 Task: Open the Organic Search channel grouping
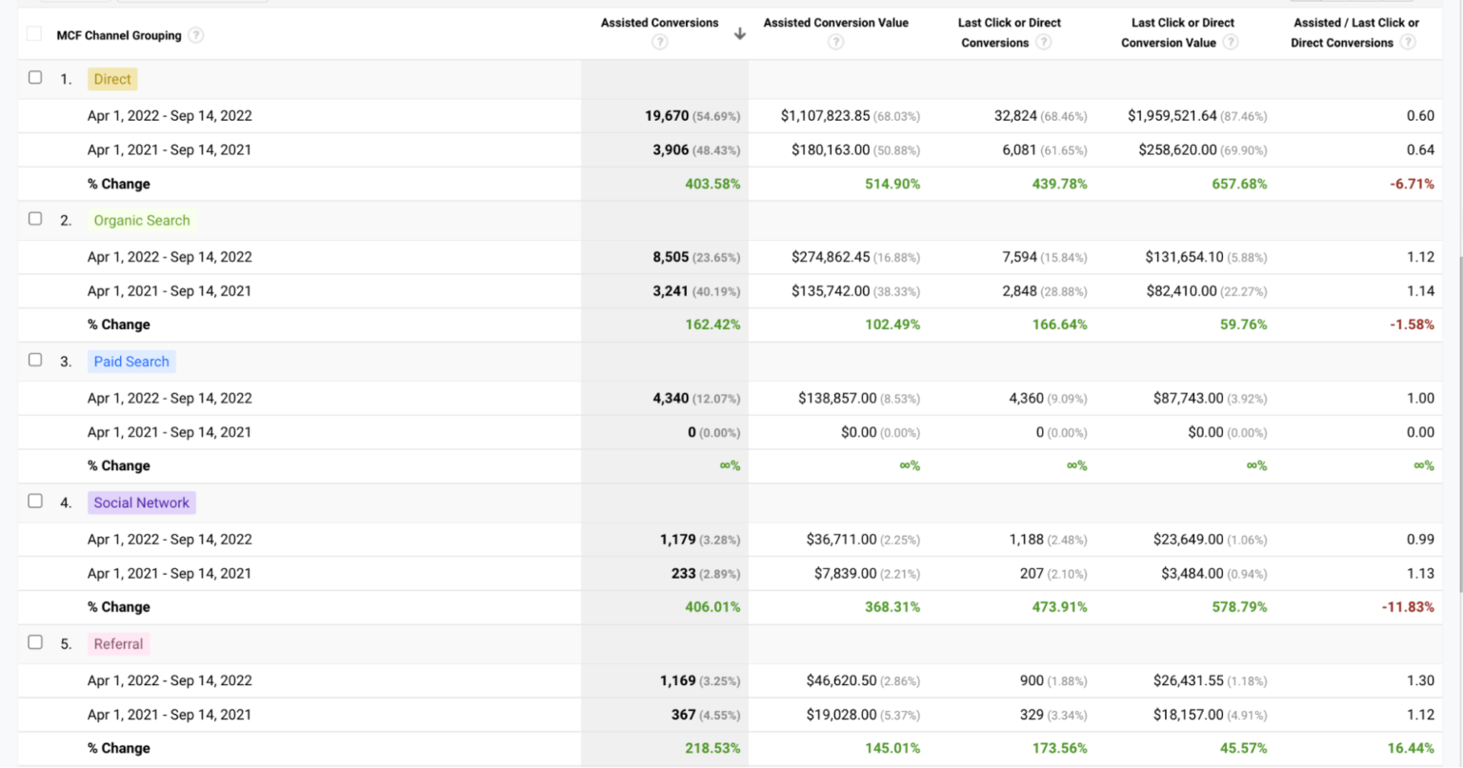142,220
